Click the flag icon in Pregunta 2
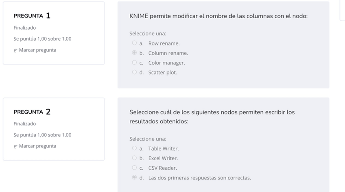 (x=15, y=147)
